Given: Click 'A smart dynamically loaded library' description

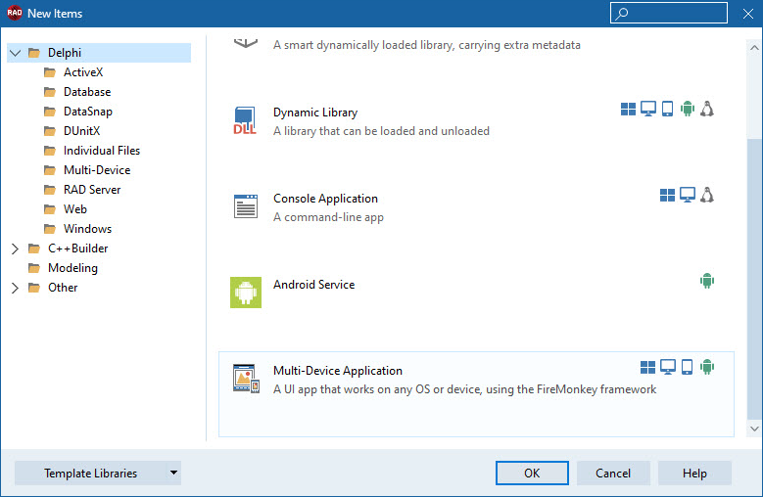Looking at the screenshot, I should point(427,45).
